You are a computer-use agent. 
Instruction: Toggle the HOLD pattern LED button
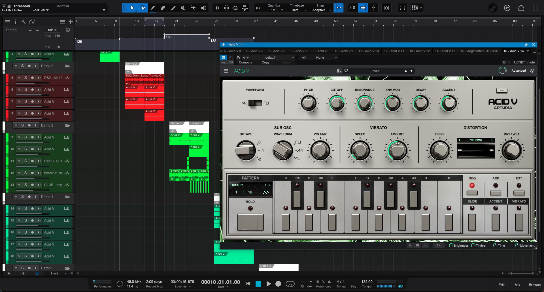click(250, 208)
